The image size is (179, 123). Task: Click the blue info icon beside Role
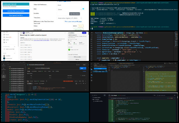pos(83,9)
